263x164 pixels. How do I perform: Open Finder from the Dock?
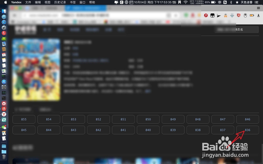4,11
